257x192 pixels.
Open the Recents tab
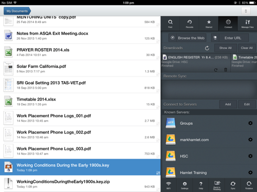tap(189, 24)
